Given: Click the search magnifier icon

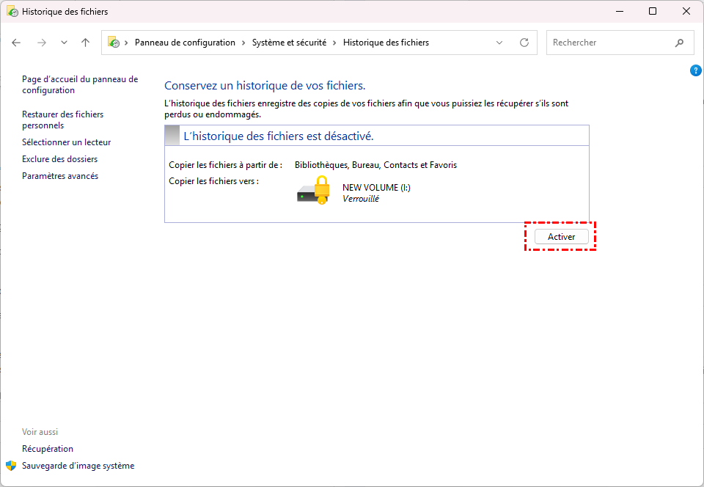Looking at the screenshot, I should point(679,43).
